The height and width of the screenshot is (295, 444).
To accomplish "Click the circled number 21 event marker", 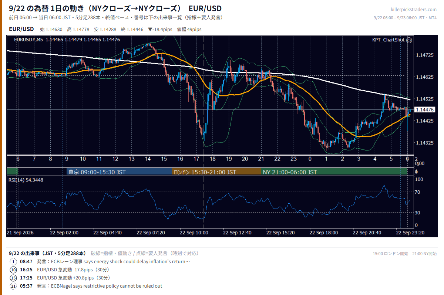I will (13, 286).
